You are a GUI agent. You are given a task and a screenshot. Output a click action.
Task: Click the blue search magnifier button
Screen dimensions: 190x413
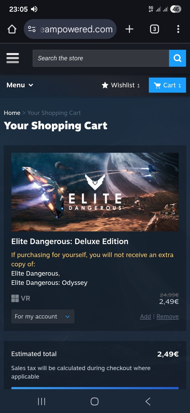tap(178, 58)
